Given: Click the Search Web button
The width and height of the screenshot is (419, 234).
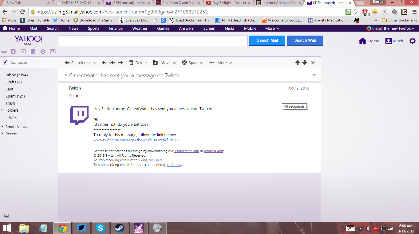Looking at the screenshot, I should [x=305, y=40].
